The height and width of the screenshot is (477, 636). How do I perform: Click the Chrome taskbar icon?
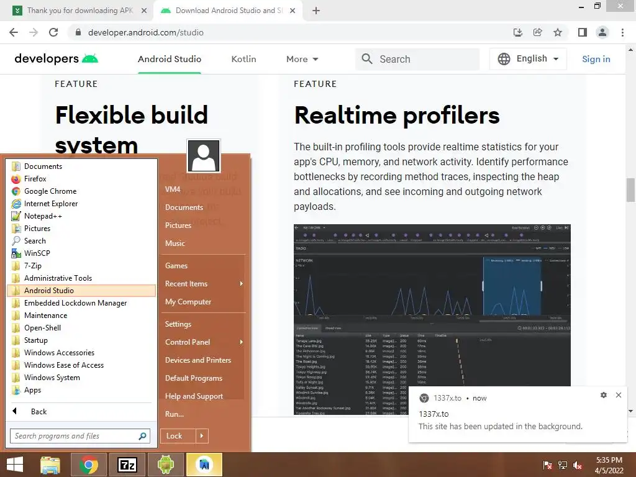click(88, 465)
